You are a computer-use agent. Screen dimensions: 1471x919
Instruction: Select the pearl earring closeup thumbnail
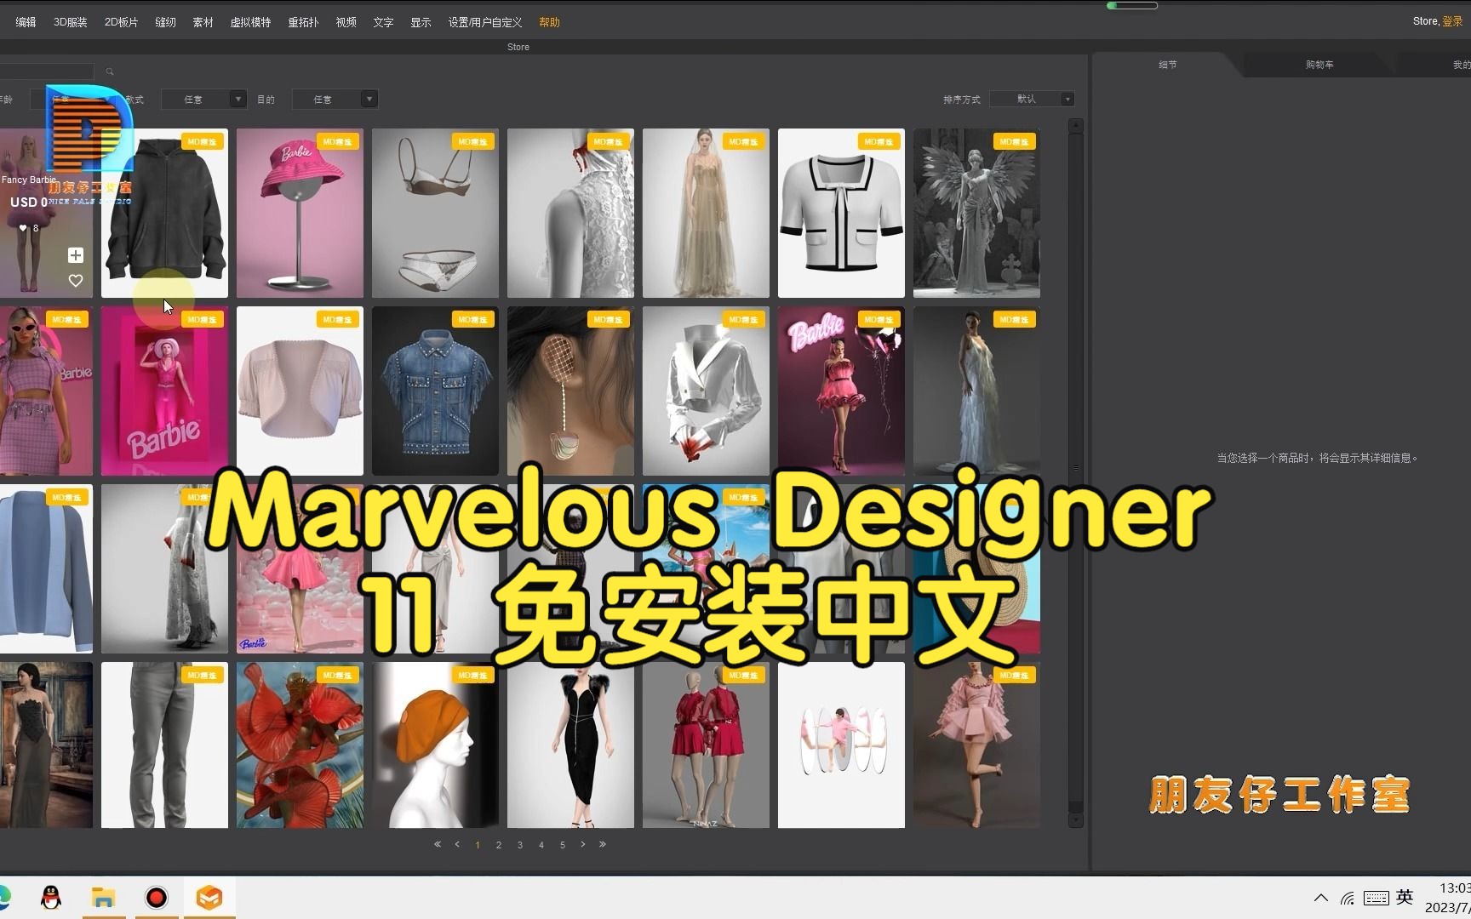click(x=570, y=391)
